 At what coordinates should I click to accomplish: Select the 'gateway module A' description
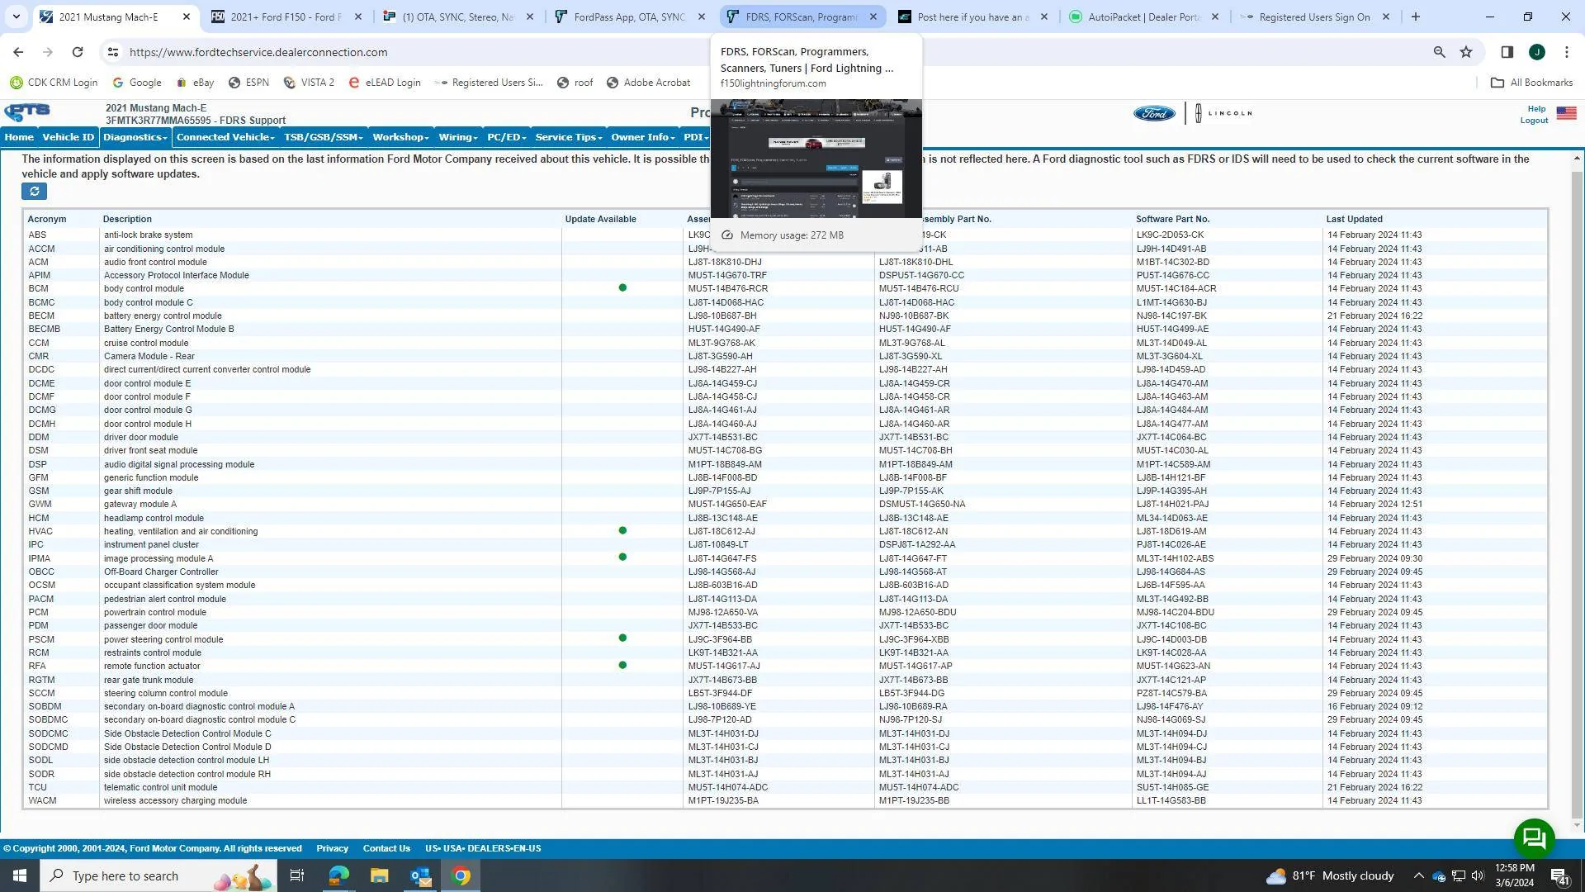pos(140,505)
